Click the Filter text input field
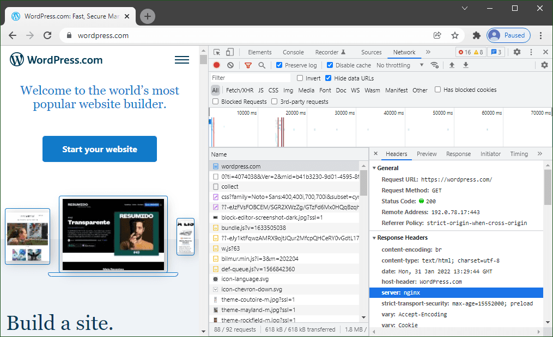553x337 pixels. pyautogui.click(x=251, y=78)
